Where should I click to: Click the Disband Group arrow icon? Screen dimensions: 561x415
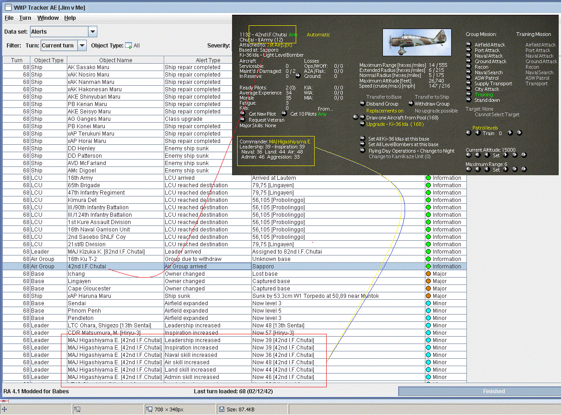point(363,104)
